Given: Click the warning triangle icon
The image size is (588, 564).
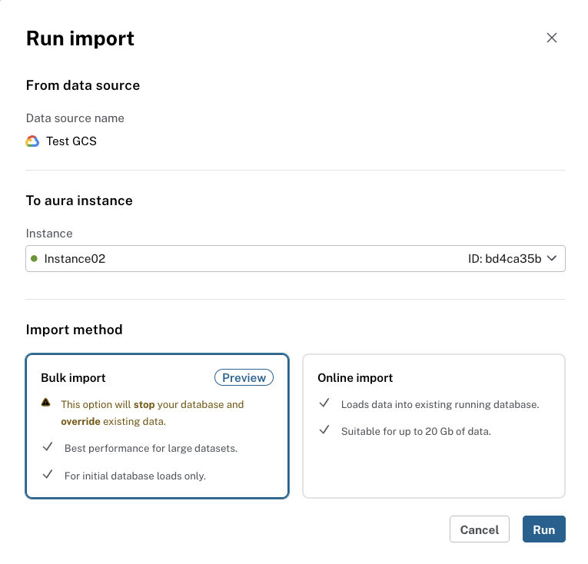Looking at the screenshot, I should click(x=46, y=403).
